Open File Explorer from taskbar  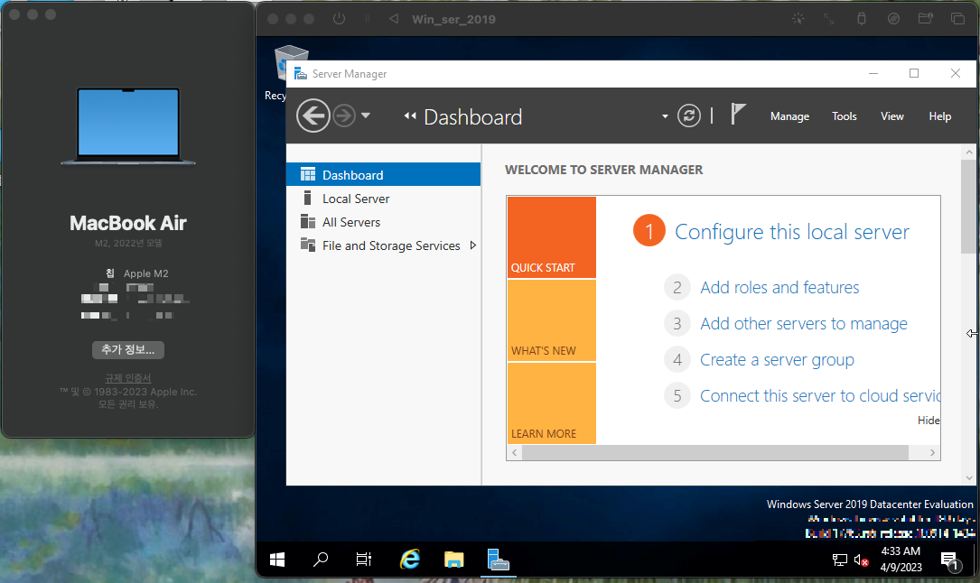click(x=453, y=560)
